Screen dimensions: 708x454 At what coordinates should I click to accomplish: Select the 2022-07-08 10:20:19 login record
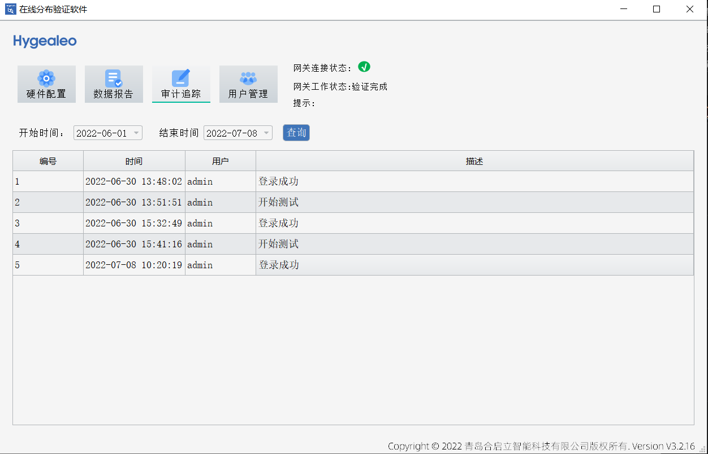point(134,265)
